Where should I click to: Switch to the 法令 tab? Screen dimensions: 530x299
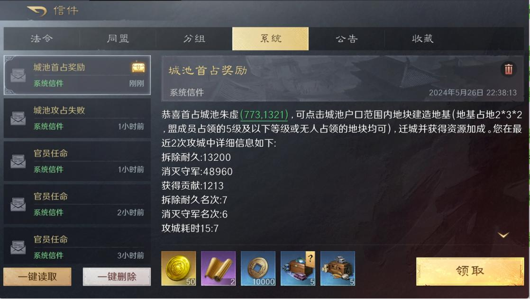coord(42,39)
